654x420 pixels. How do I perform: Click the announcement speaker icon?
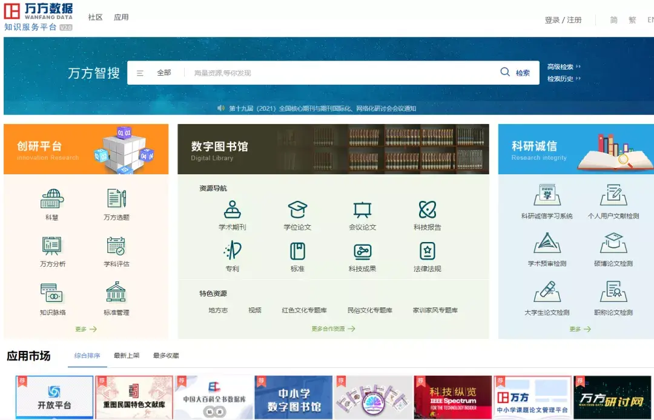(221, 108)
